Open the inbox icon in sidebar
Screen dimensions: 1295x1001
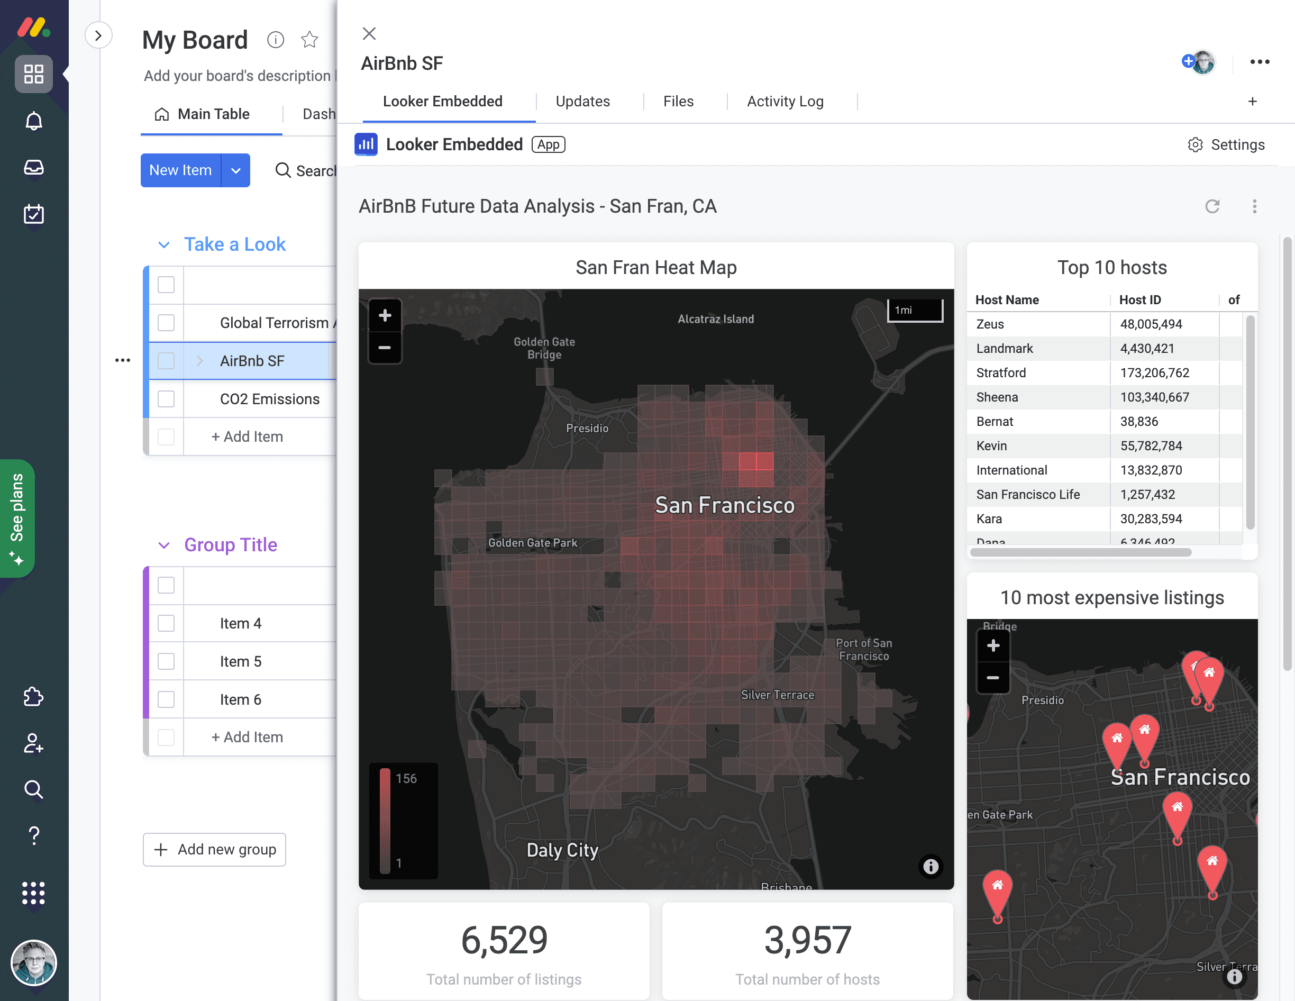(34, 168)
